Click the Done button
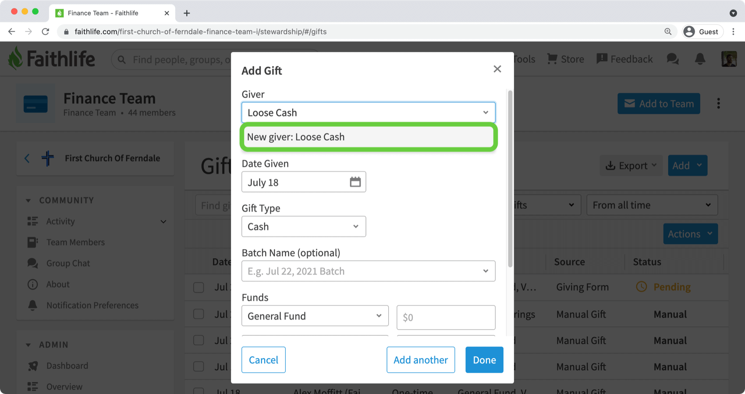The height and width of the screenshot is (394, 745). [x=484, y=360]
